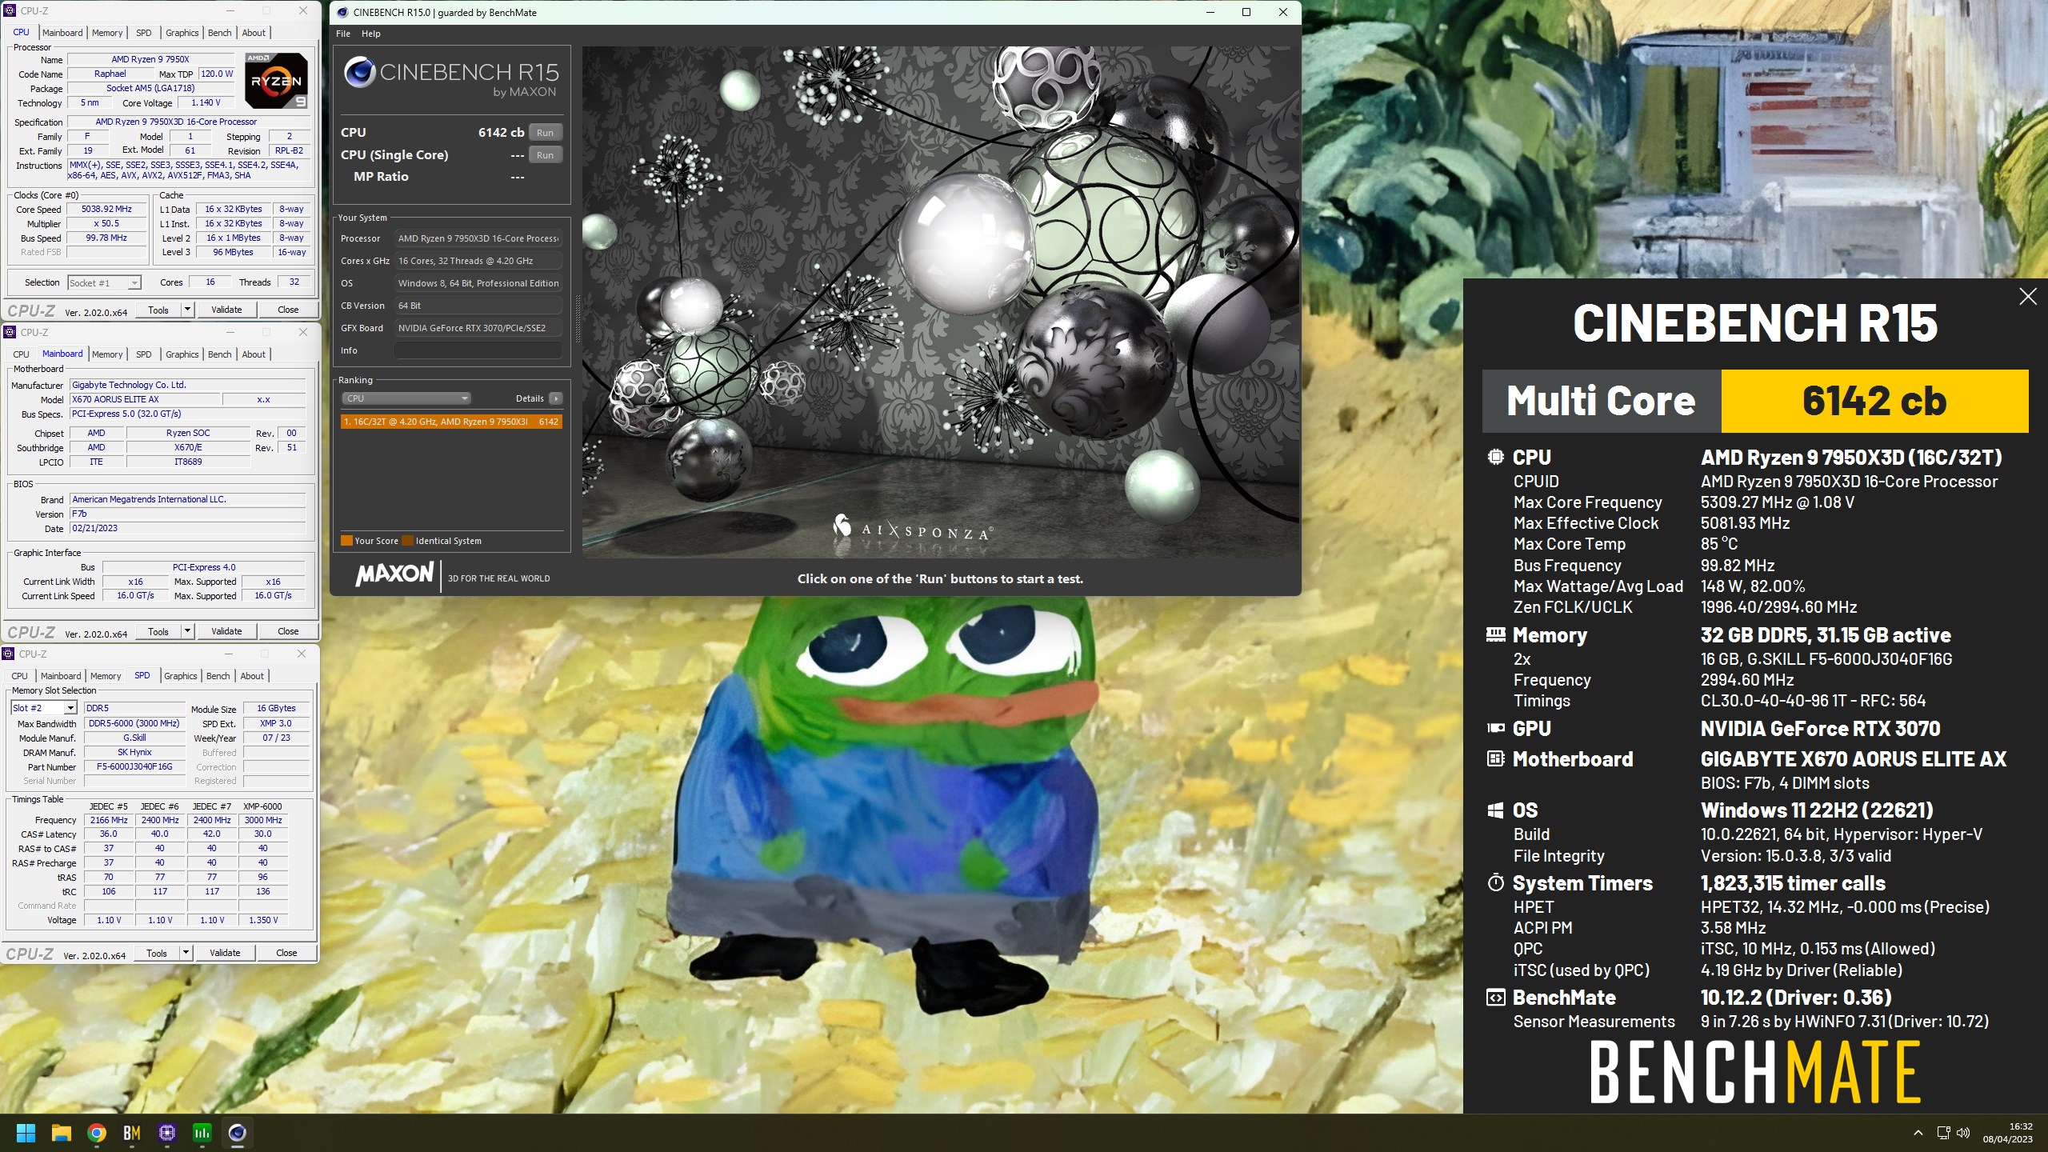Click the BIOS Version F7b field
Screen dimensions: 2048x1152
[187, 514]
